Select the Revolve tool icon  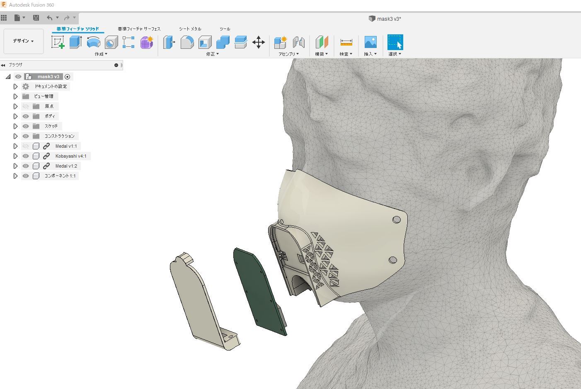[x=93, y=42]
